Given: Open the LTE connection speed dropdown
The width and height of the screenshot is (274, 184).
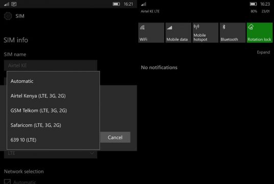Looking at the screenshot, I should pyautogui.click(x=51, y=153).
